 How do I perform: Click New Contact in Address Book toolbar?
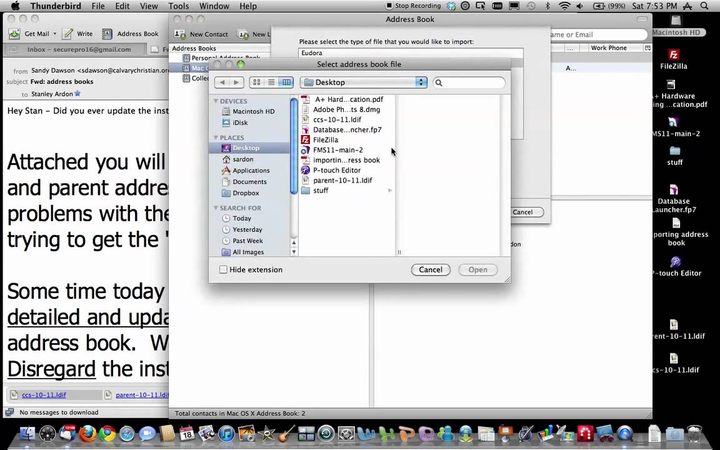click(x=201, y=34)
